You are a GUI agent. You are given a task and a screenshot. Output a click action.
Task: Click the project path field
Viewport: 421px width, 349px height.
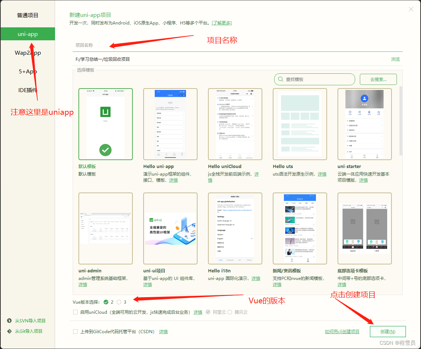(x=231, y=59)
